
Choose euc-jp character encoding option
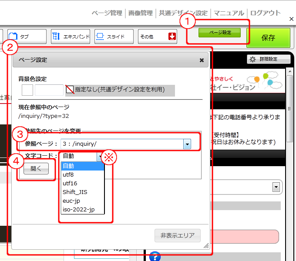[x=71, y=201]
